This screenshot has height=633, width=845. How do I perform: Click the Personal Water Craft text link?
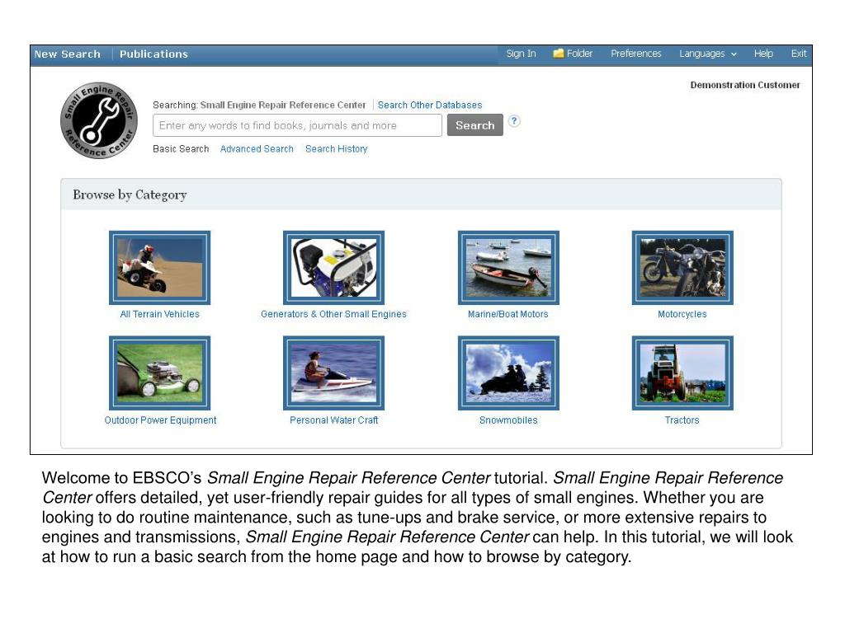[334, 420]
